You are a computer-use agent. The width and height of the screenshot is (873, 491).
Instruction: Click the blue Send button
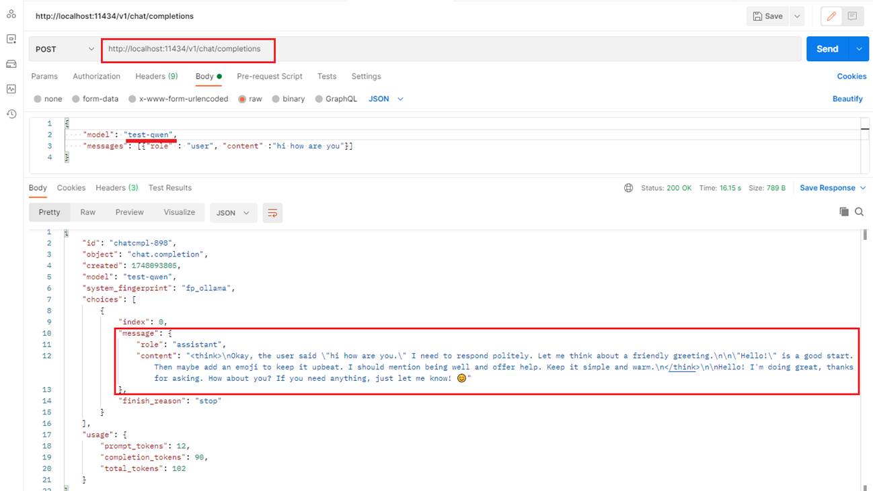tap(828, 49)
